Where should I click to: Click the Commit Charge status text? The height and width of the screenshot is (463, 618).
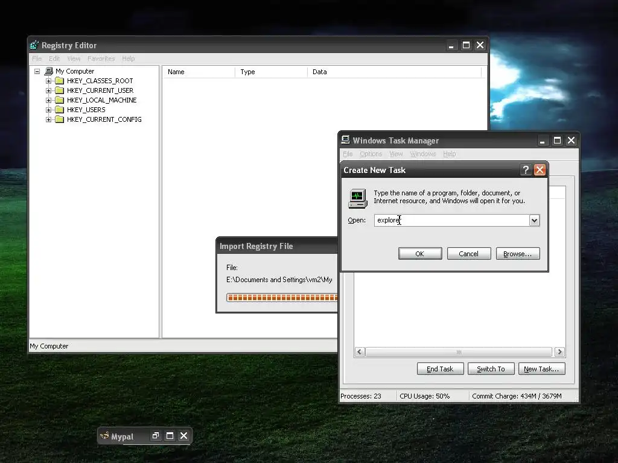[x=517, y=396]
